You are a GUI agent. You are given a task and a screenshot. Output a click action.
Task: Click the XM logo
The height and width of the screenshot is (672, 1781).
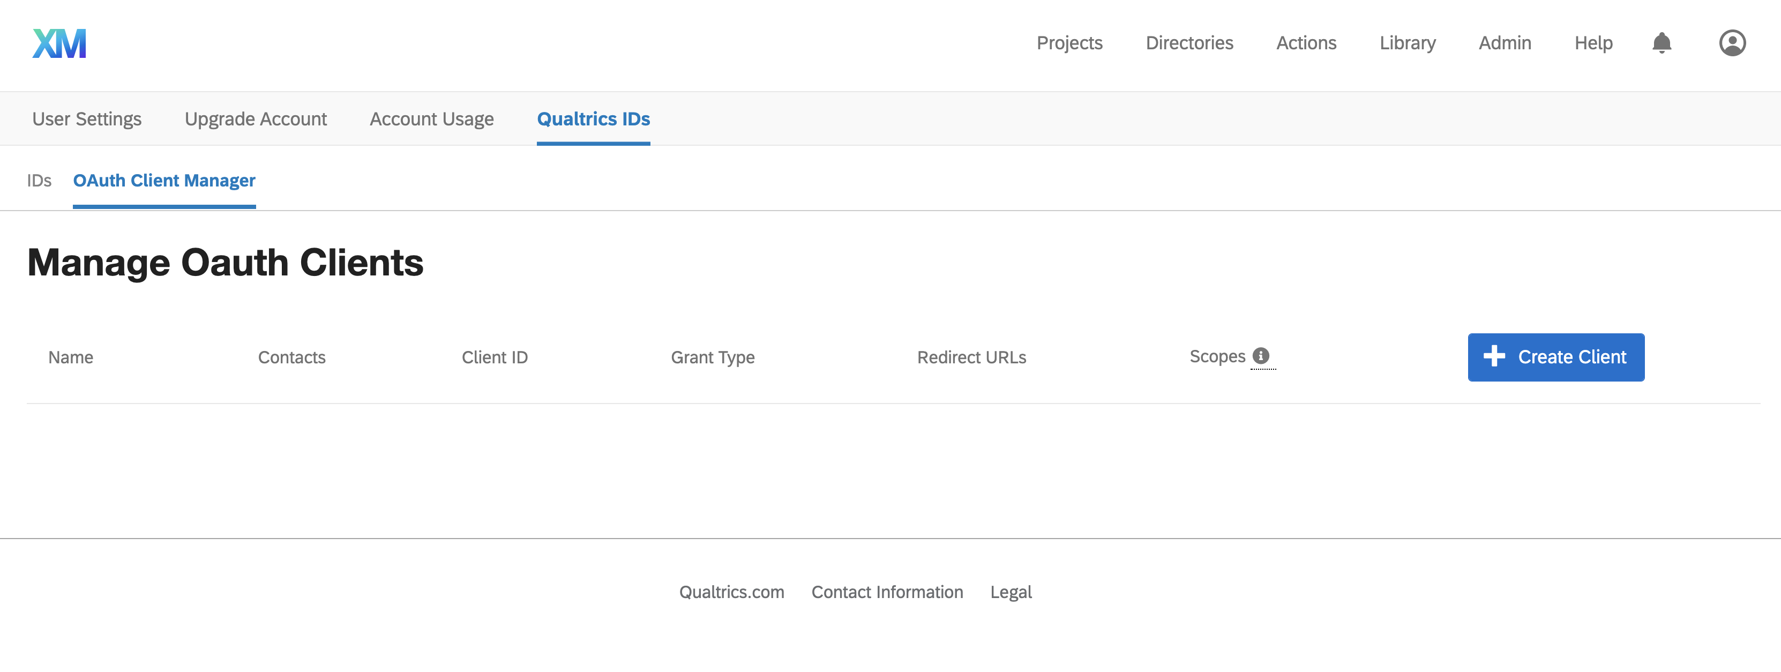[x=59, y=43]
